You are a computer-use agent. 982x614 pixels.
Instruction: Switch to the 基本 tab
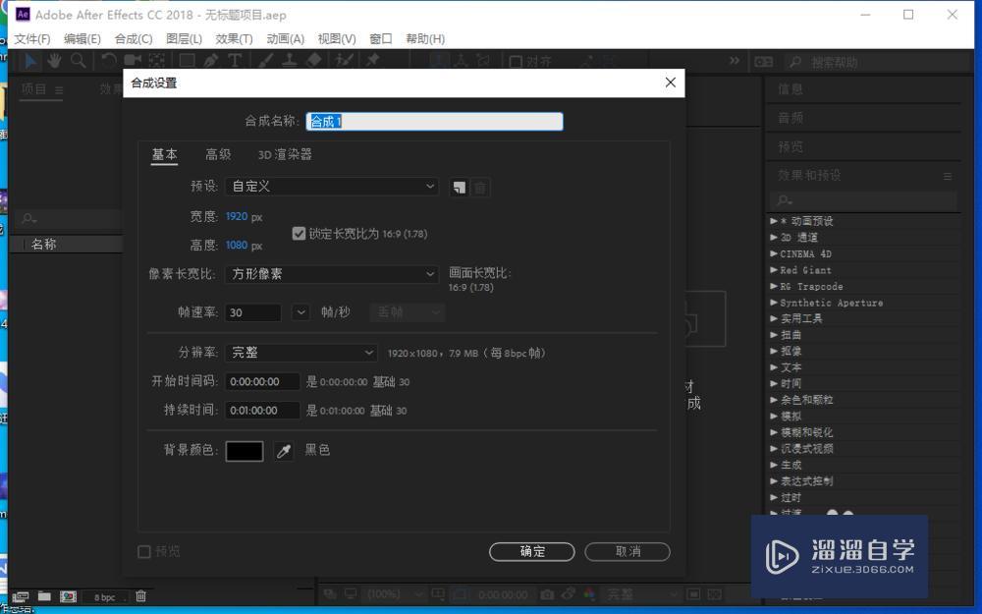pyautogui.click(x=165, y=154)
